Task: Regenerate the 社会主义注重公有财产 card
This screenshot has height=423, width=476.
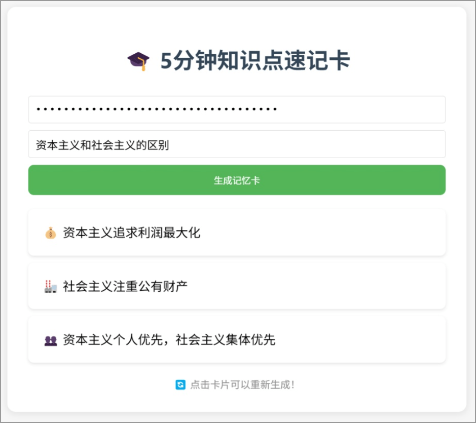Action: coord(237,286)
